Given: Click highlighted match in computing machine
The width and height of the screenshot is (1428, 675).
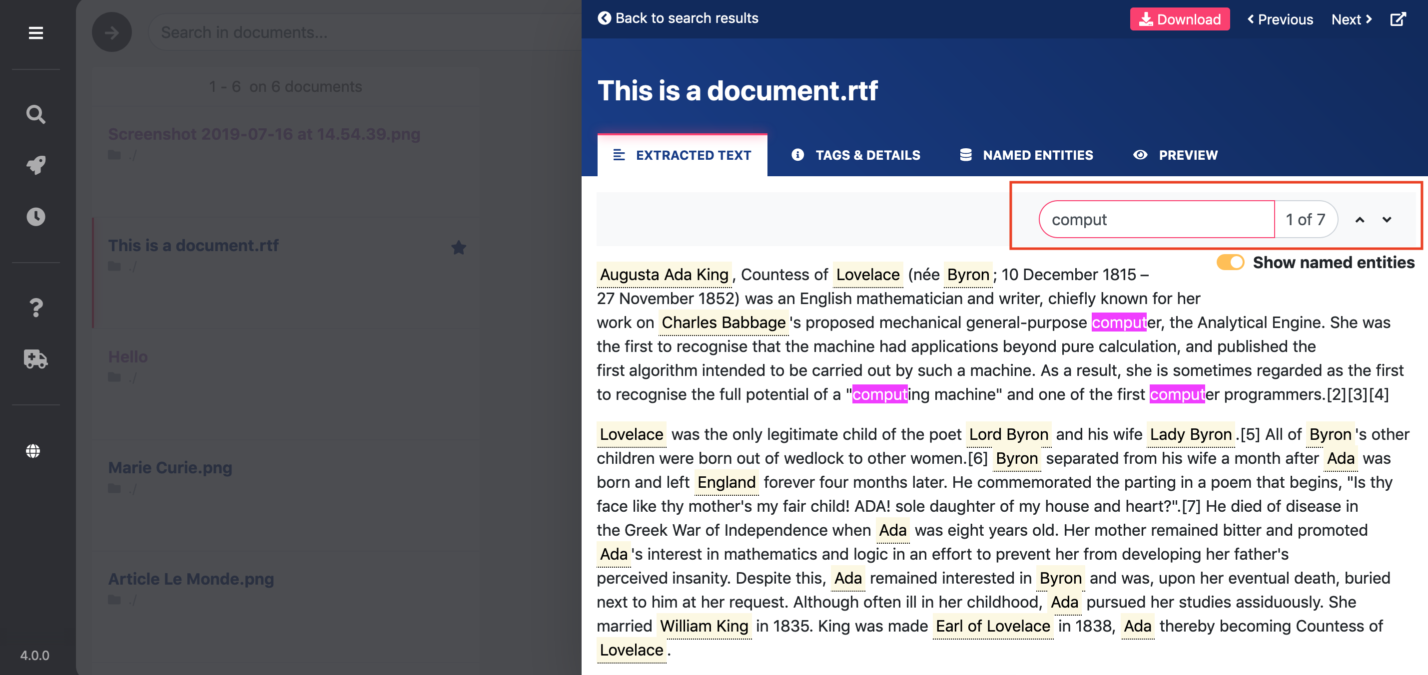Looking at the screenshot, I should point(879,394).
